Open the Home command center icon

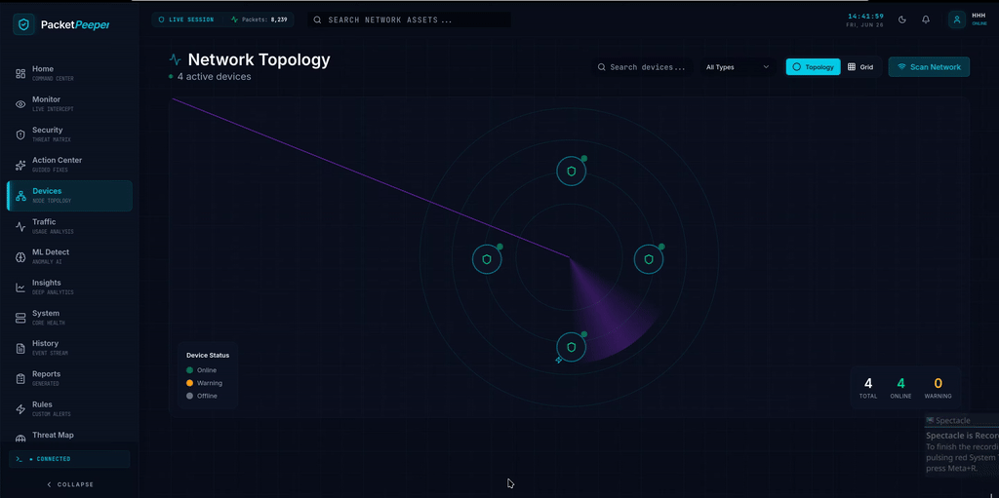coord(20,74)
